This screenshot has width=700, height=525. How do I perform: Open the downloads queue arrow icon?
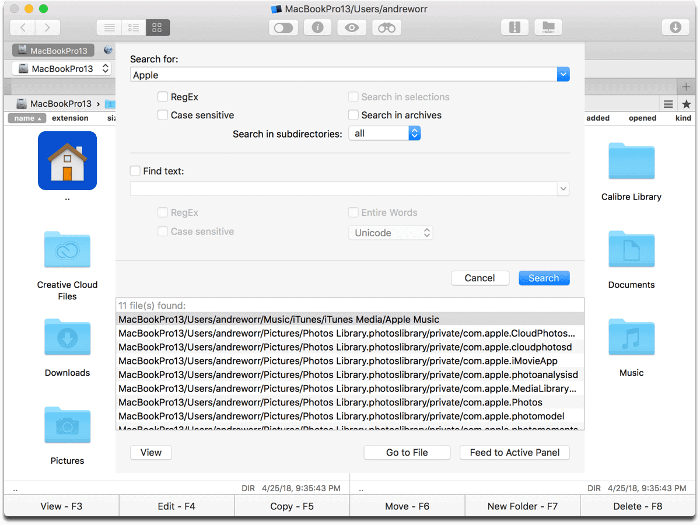675,27
